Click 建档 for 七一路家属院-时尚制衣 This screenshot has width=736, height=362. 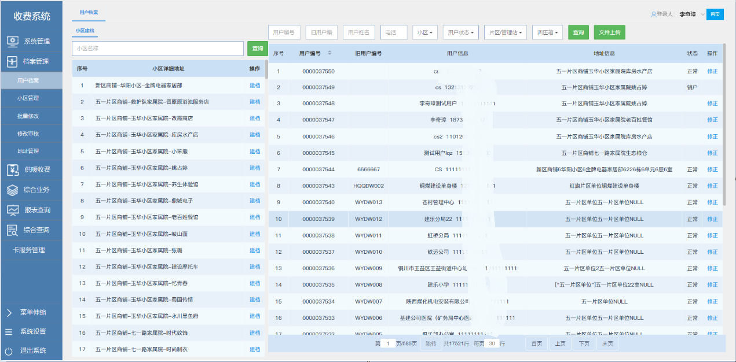(255, 349)
